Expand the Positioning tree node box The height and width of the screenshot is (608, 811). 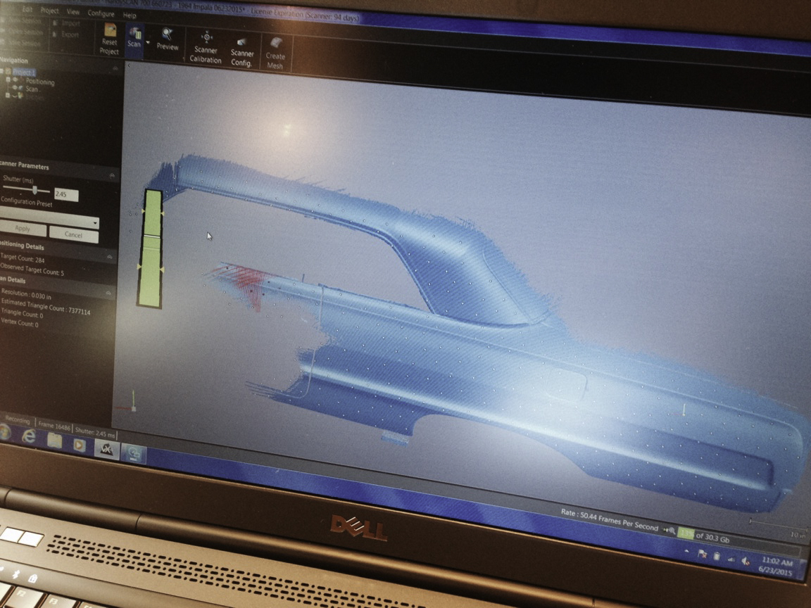point(8,80)
